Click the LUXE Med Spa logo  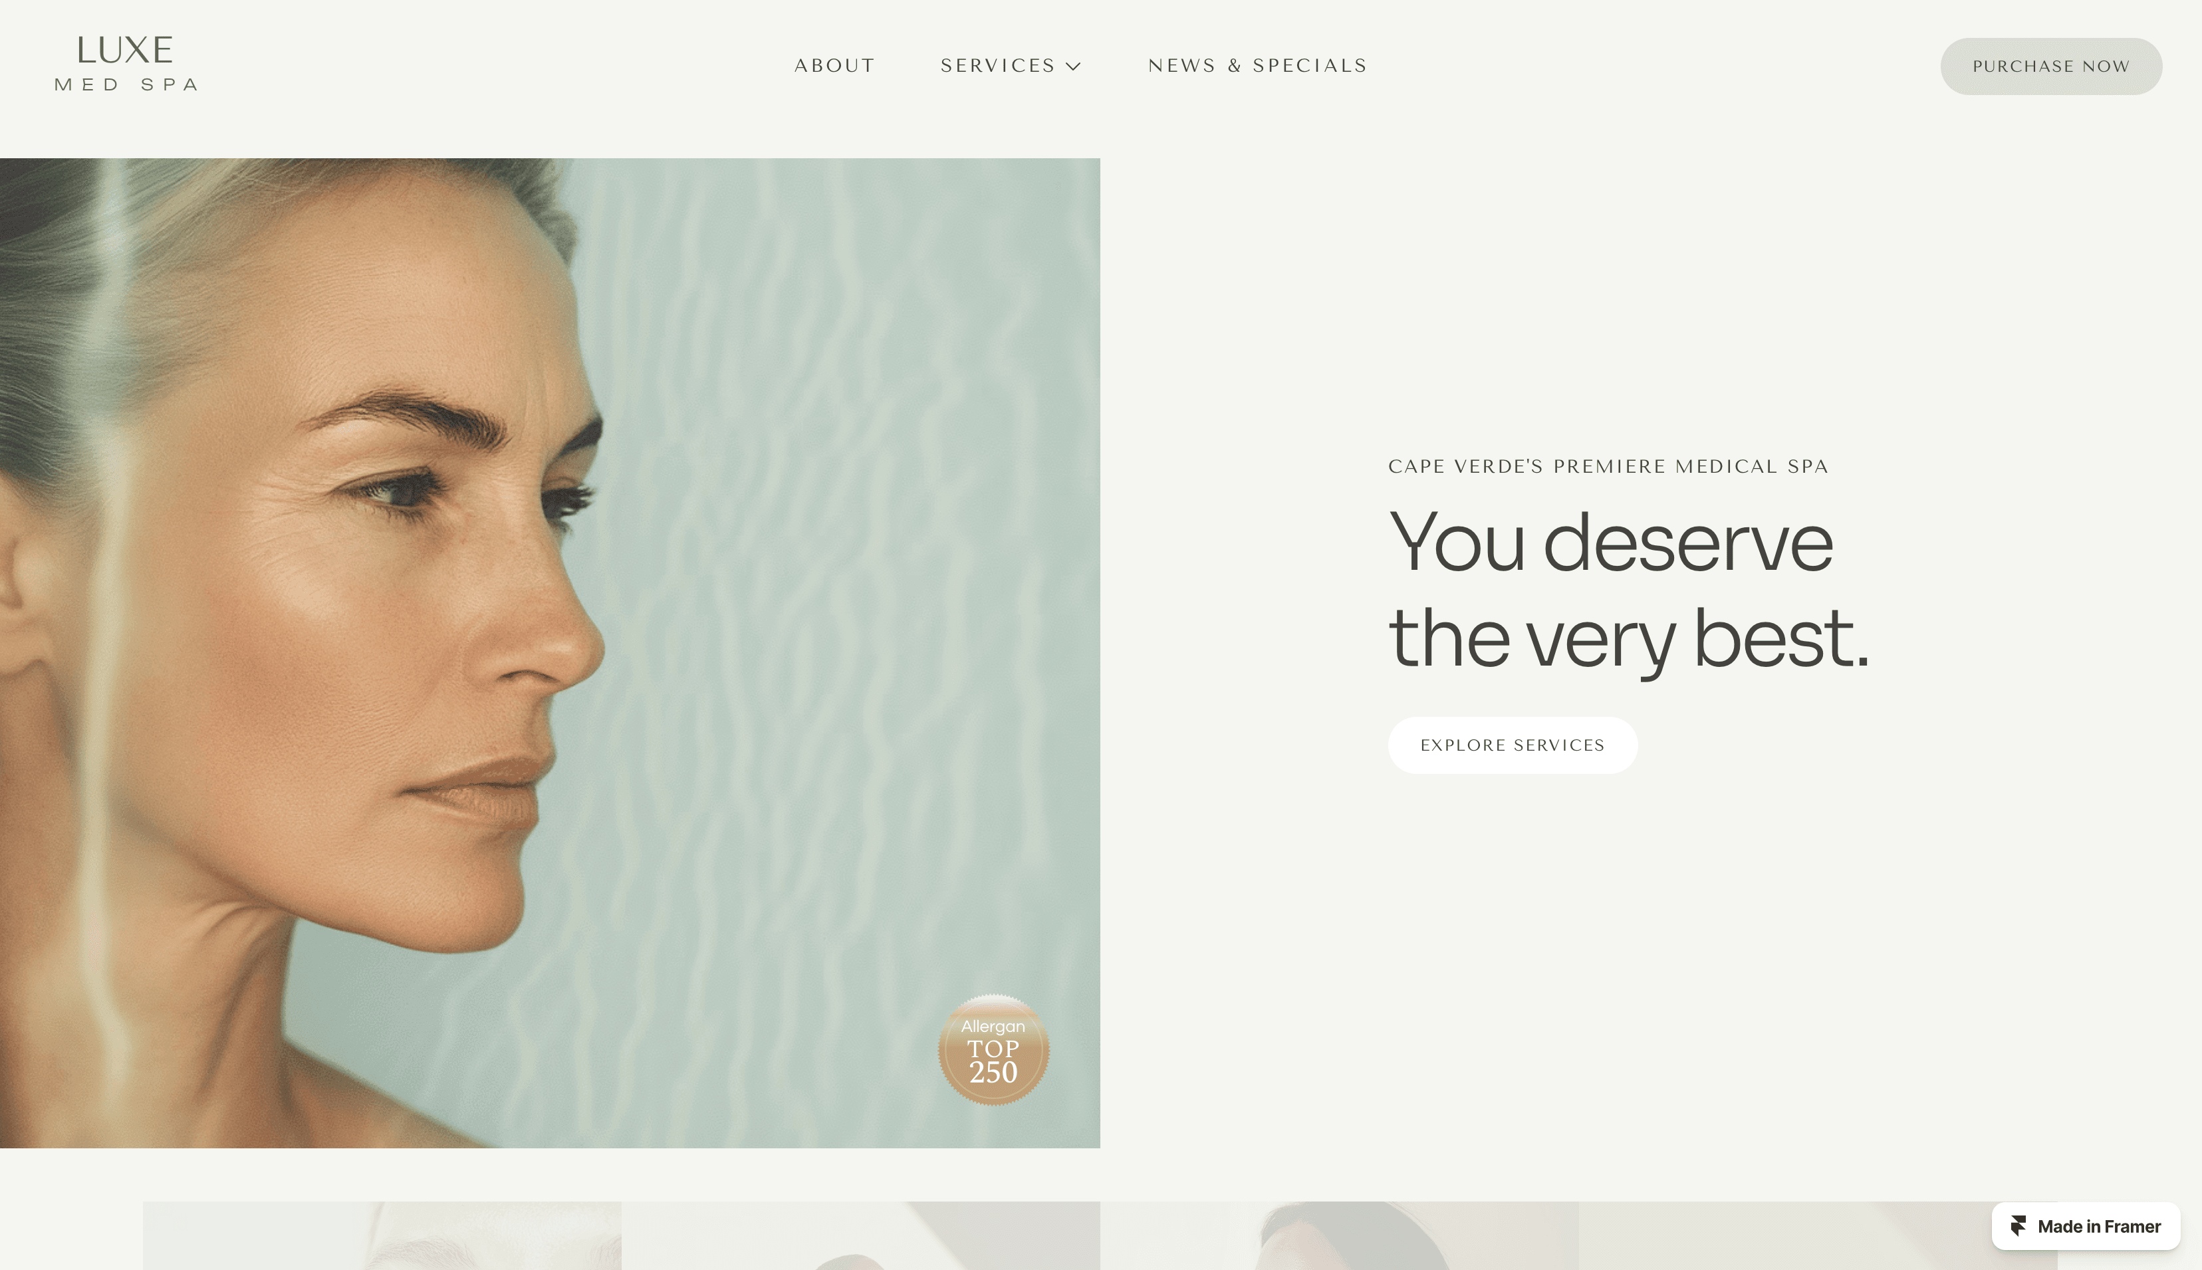pos(126,64)
